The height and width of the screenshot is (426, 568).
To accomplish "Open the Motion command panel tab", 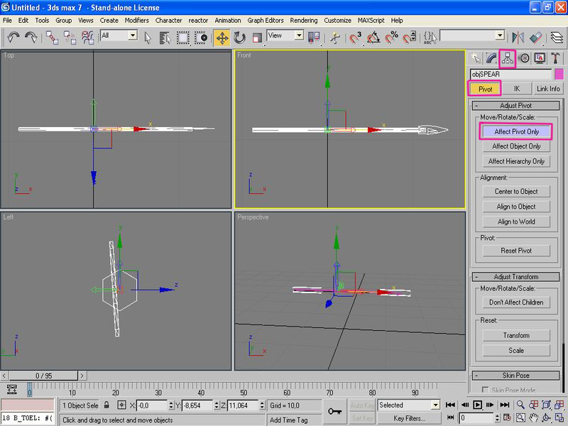I will [524, 58].
